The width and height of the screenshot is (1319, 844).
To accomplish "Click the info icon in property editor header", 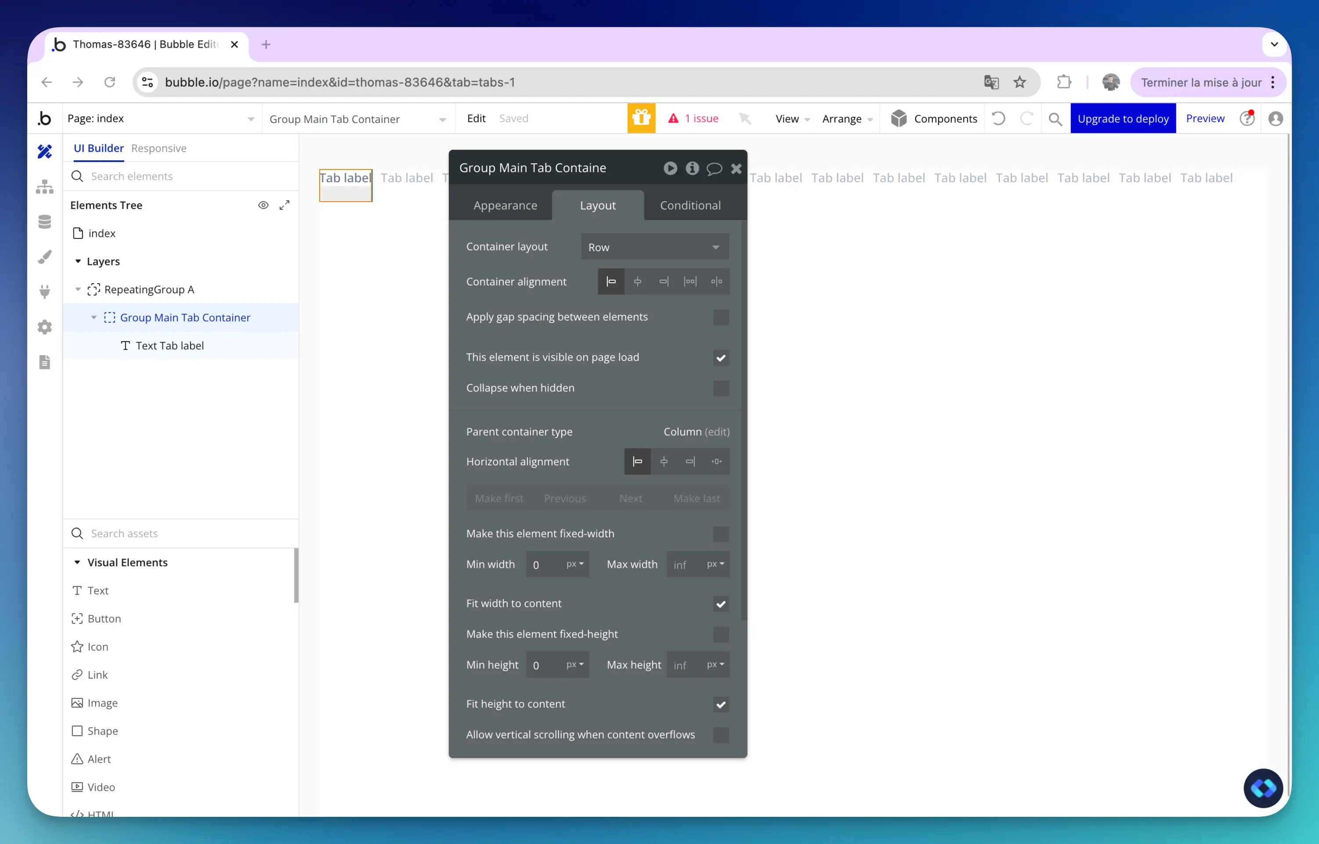I will [x=692, y=168].
